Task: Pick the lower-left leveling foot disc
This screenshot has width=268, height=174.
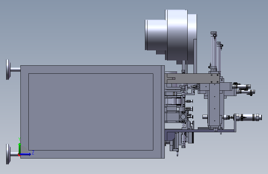Action: (8, 154)
